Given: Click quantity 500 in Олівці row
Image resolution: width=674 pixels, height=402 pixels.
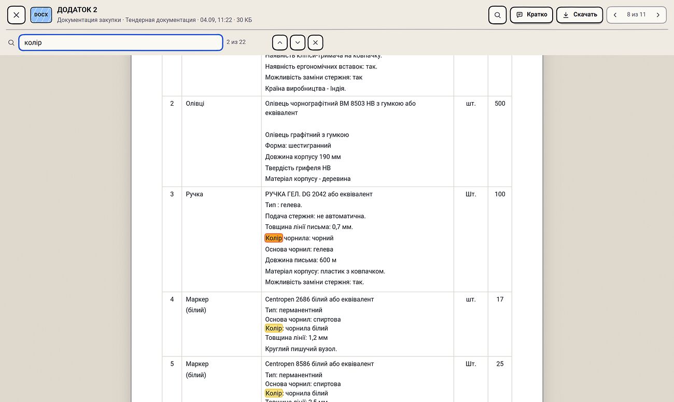Looking at the screenshot, I should point(500,104).
